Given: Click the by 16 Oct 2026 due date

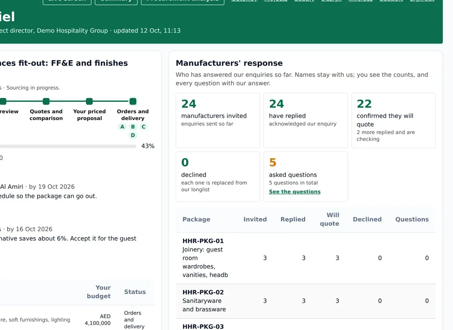Looking at the screenshot, I should tap(30, 229).
